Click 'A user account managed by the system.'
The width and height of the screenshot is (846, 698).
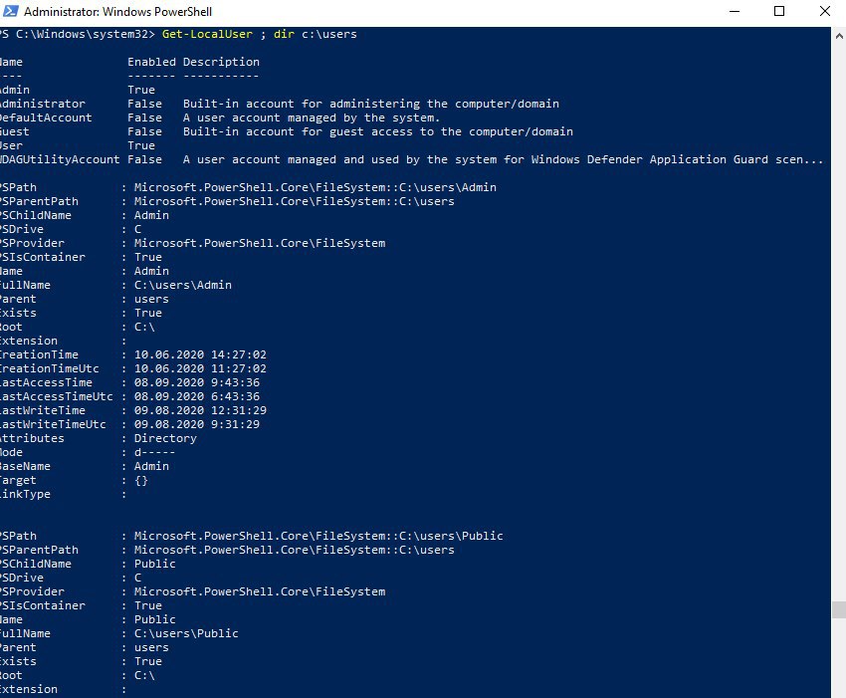(312, 117)
